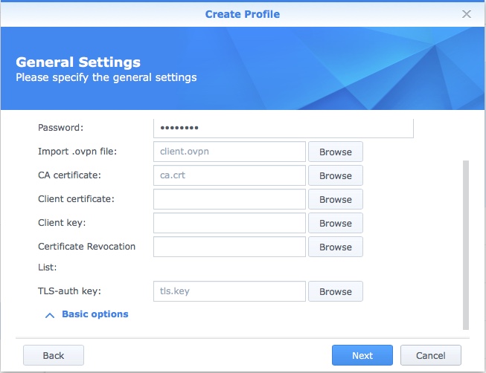Click the Import .ovpn file field
Image resolution: width=486 pixels, height=373 pixels.
229,152
